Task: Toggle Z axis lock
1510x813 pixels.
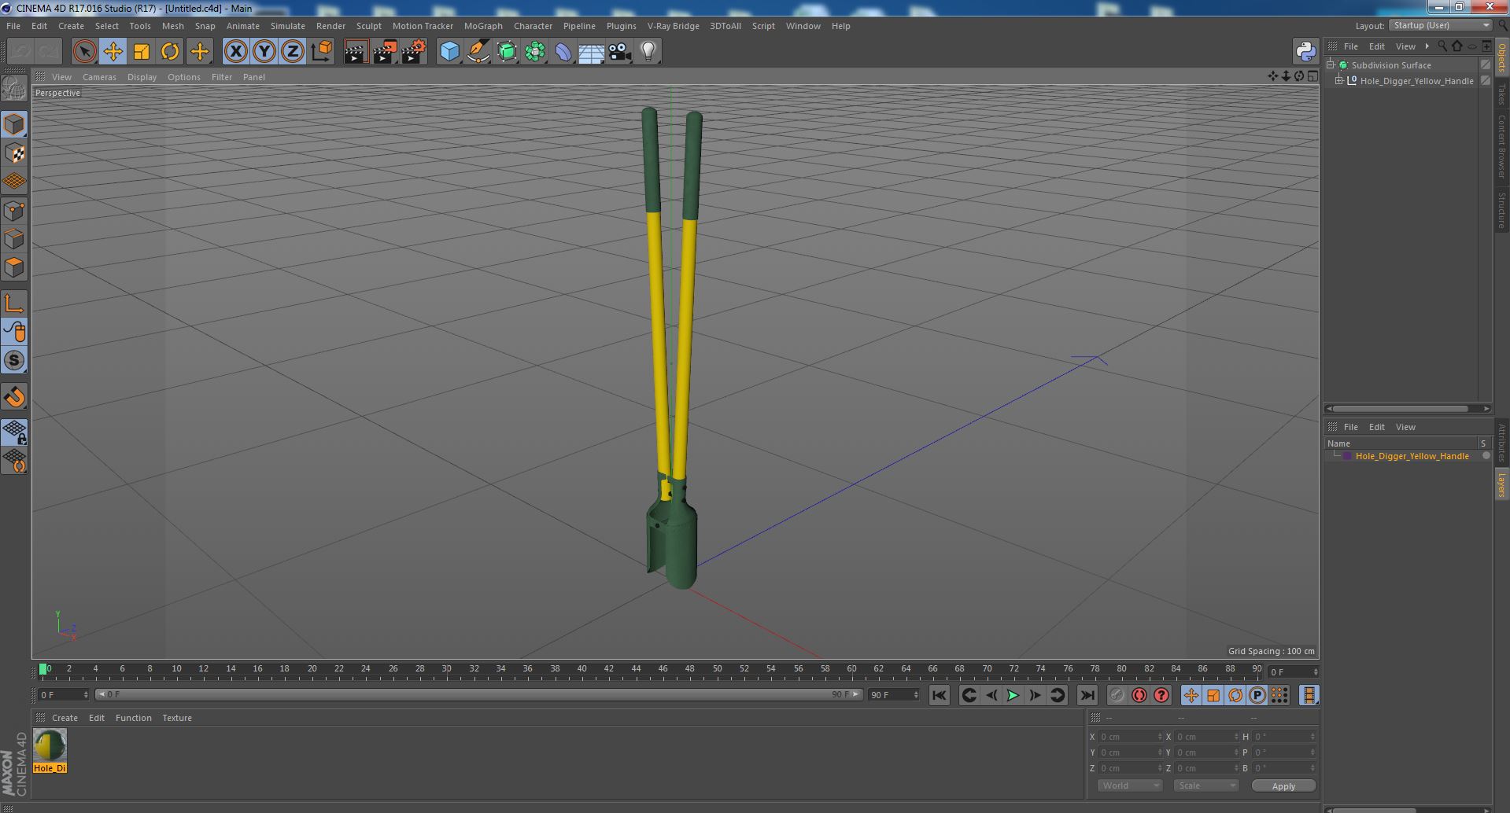Action: click(x=293, y=52)
